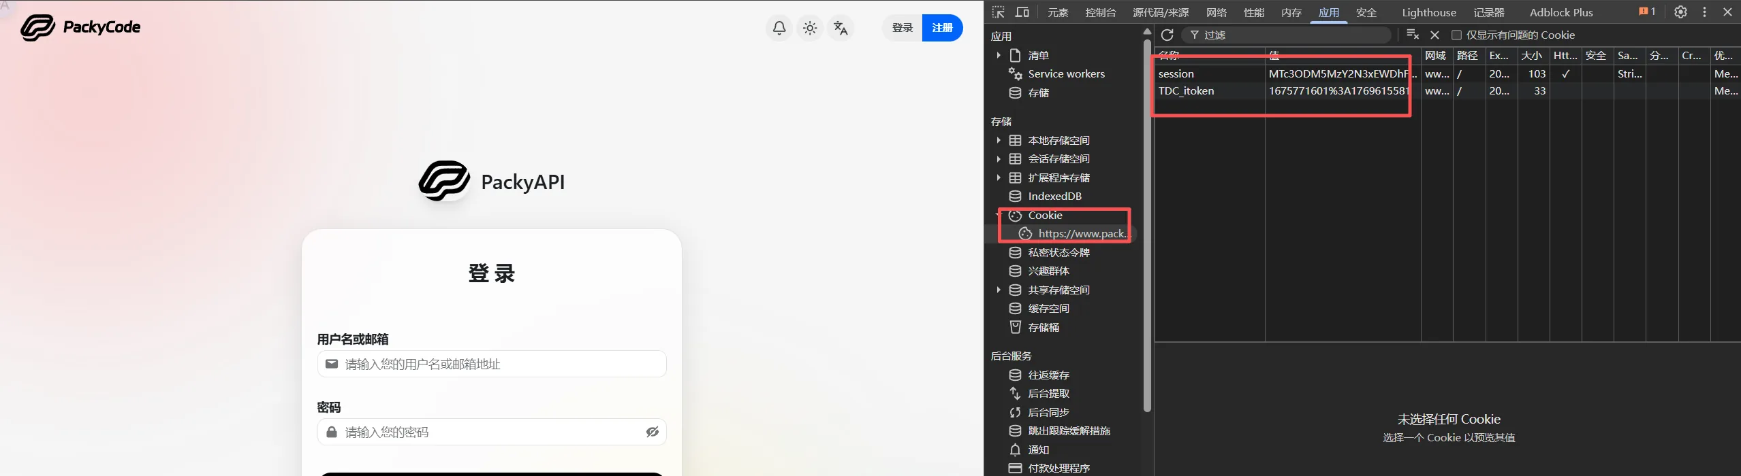Clear all cookies icon
The width and height of the screenshot is (1741, 476).
1412,35
